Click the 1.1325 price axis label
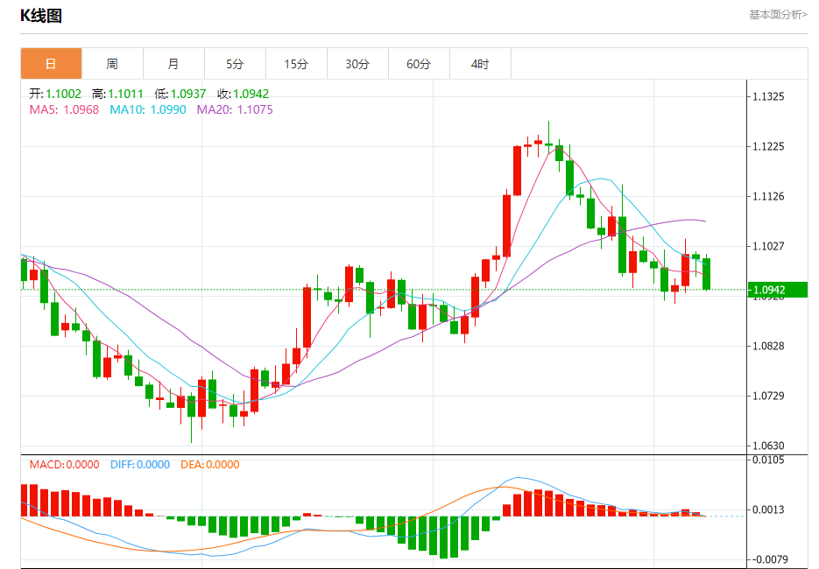This screenshot has height=569, width=819. point(768,96)
